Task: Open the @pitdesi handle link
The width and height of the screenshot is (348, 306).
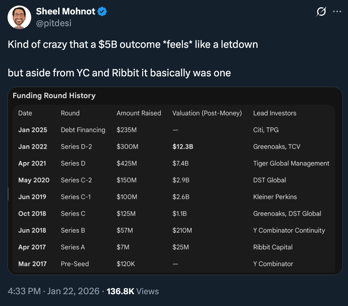Action: (x=54, y=23)
